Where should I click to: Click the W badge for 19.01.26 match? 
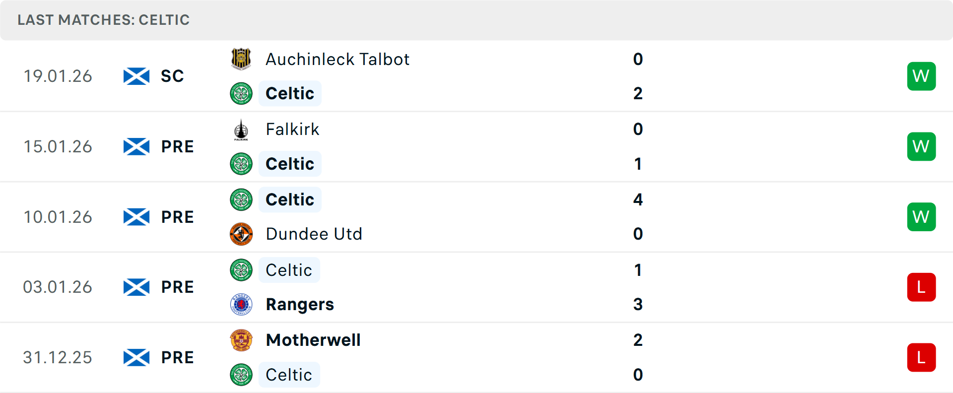tap(921, 76)
